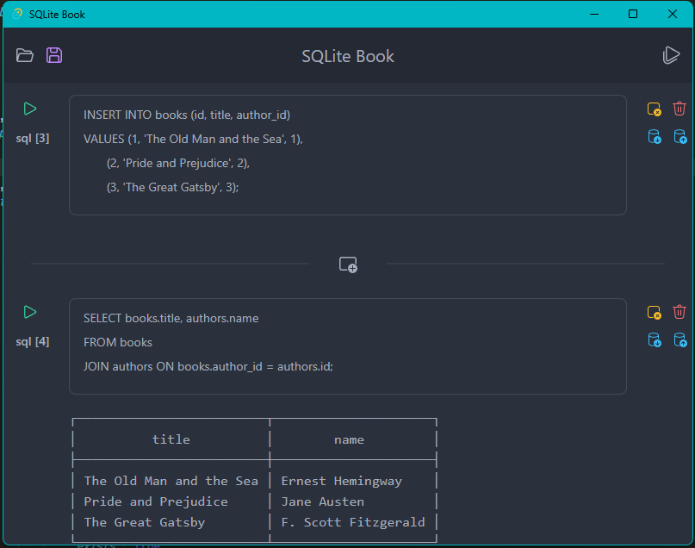Select 'Jane Austen' result cell
Viewport: 695px width, 548px height.
coord(323,501)
